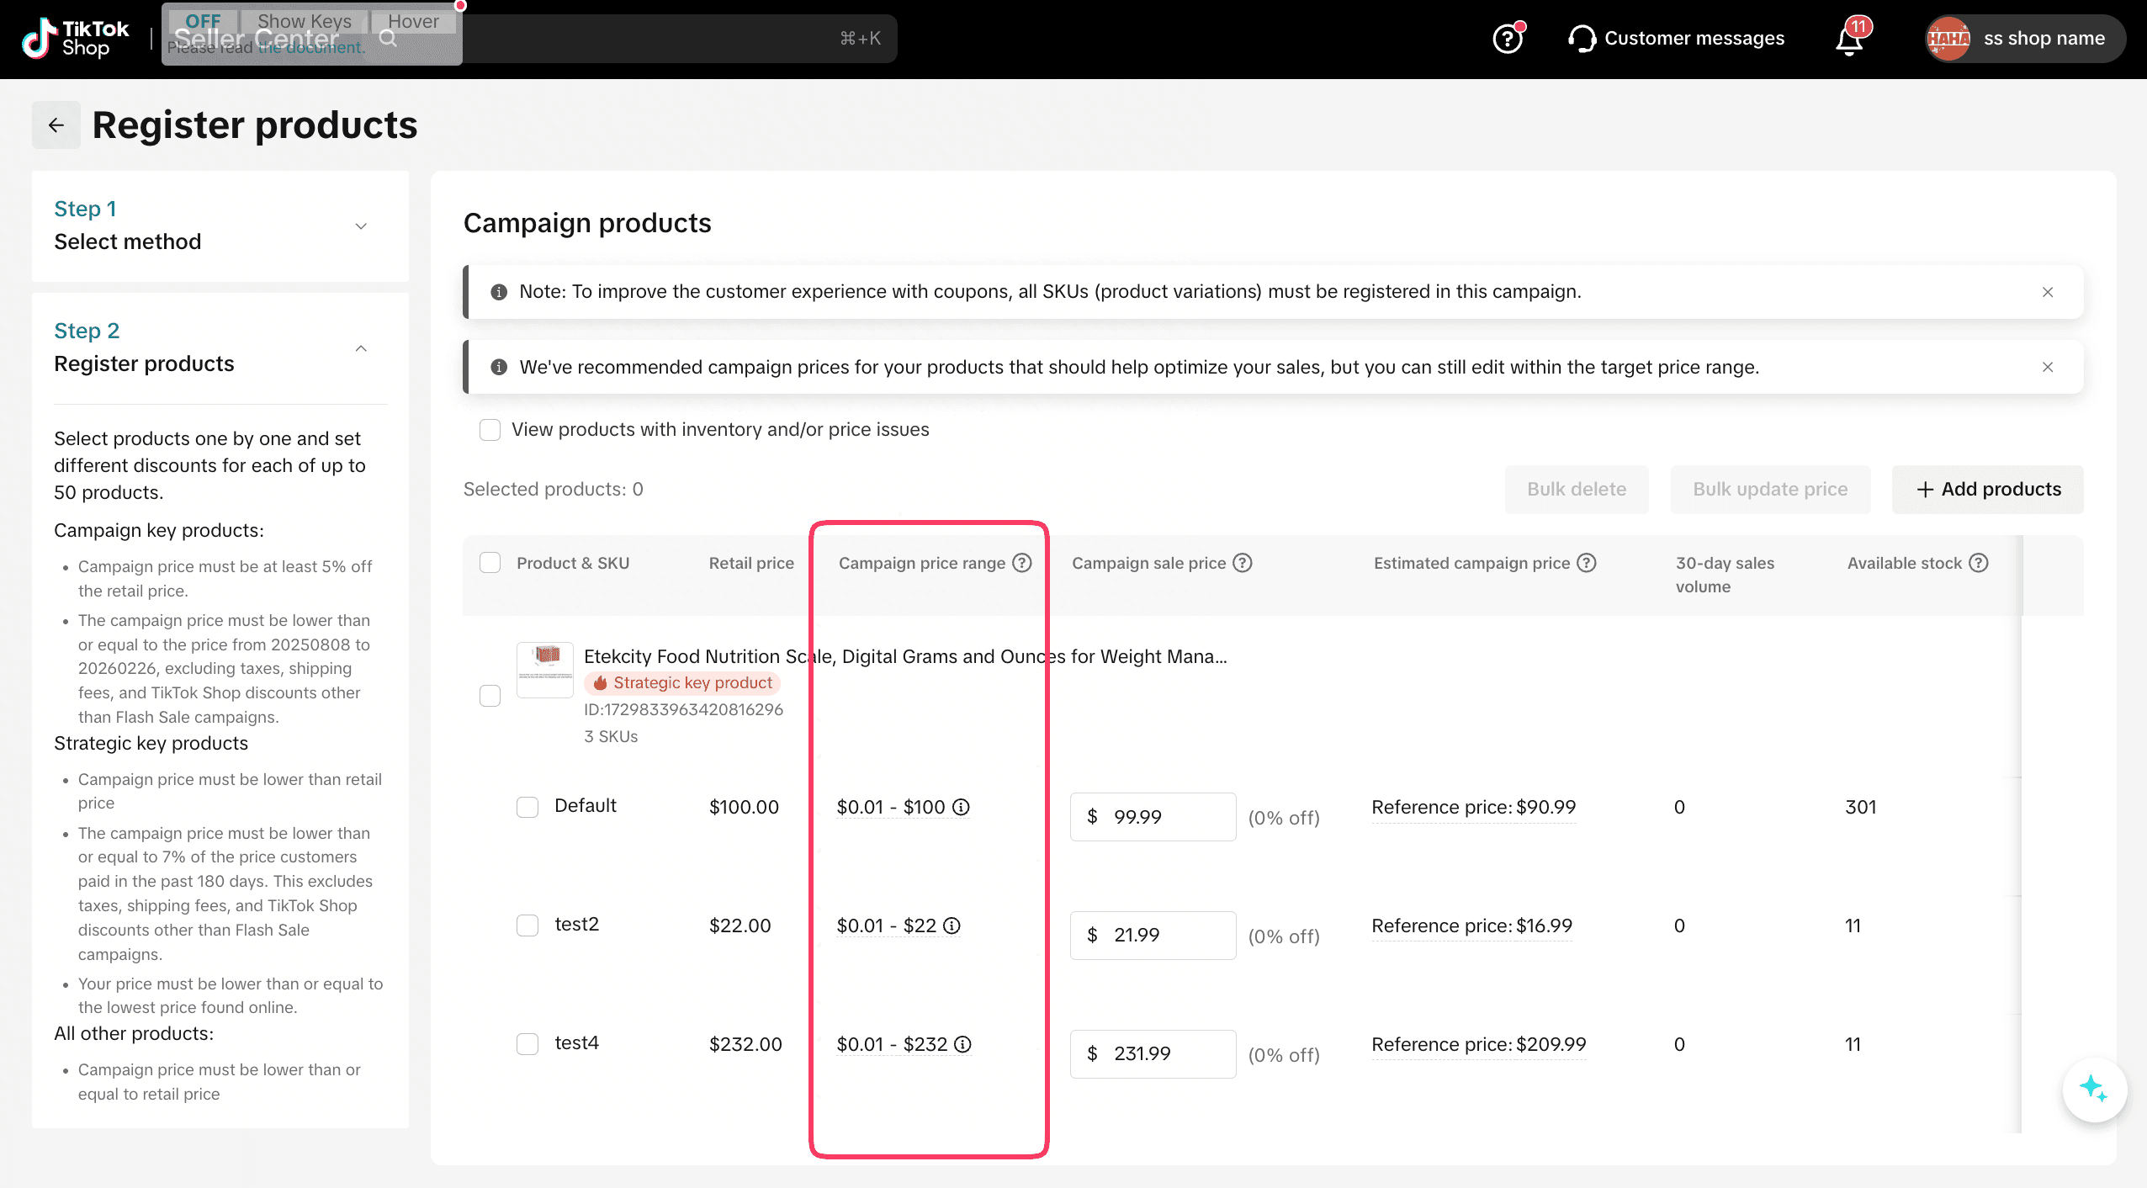Click info icon beside $0.01 - $100 range
2147x1188 pixels.
[x=961, y=807]
